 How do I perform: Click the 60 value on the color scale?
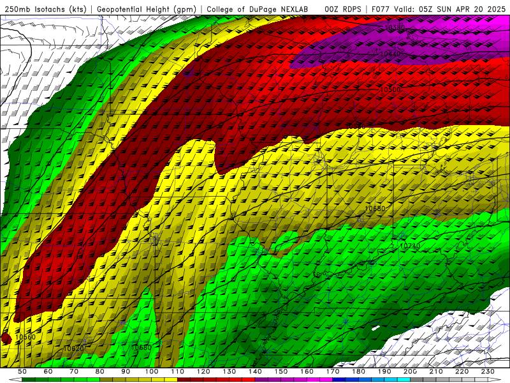pos(48,372)
